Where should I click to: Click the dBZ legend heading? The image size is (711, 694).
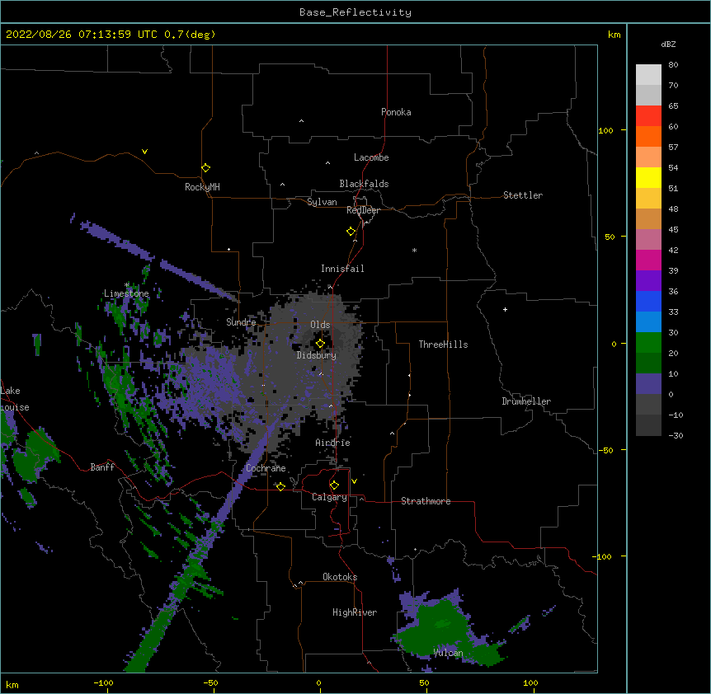(668, 44)
